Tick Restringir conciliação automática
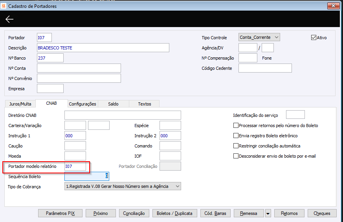Image resolution: width=343 pixels, height=222 pixels. (x=236, y=146)
